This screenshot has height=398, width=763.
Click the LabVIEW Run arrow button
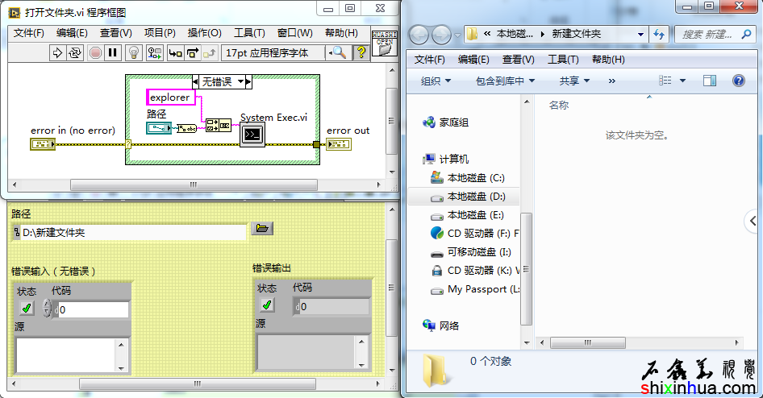(x=57, y=52)
